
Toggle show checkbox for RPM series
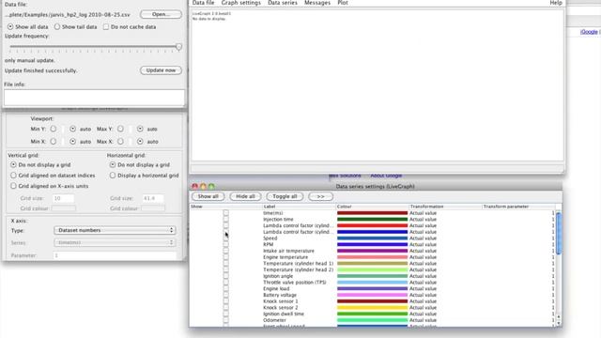click(x=225, y=244)
